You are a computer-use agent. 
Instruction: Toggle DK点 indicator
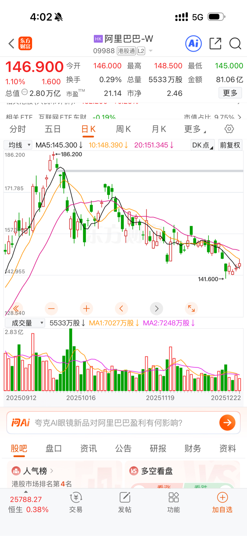203,145
